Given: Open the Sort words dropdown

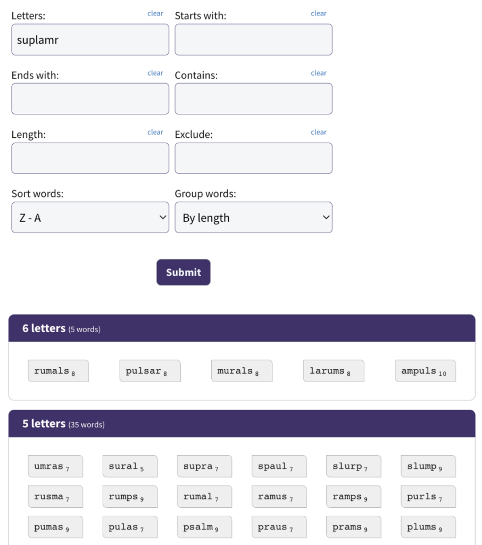Looking at the screenshot, I should [x=90, y=217].
